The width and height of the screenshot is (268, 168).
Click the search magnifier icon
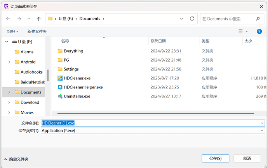[x=258, y=19]
